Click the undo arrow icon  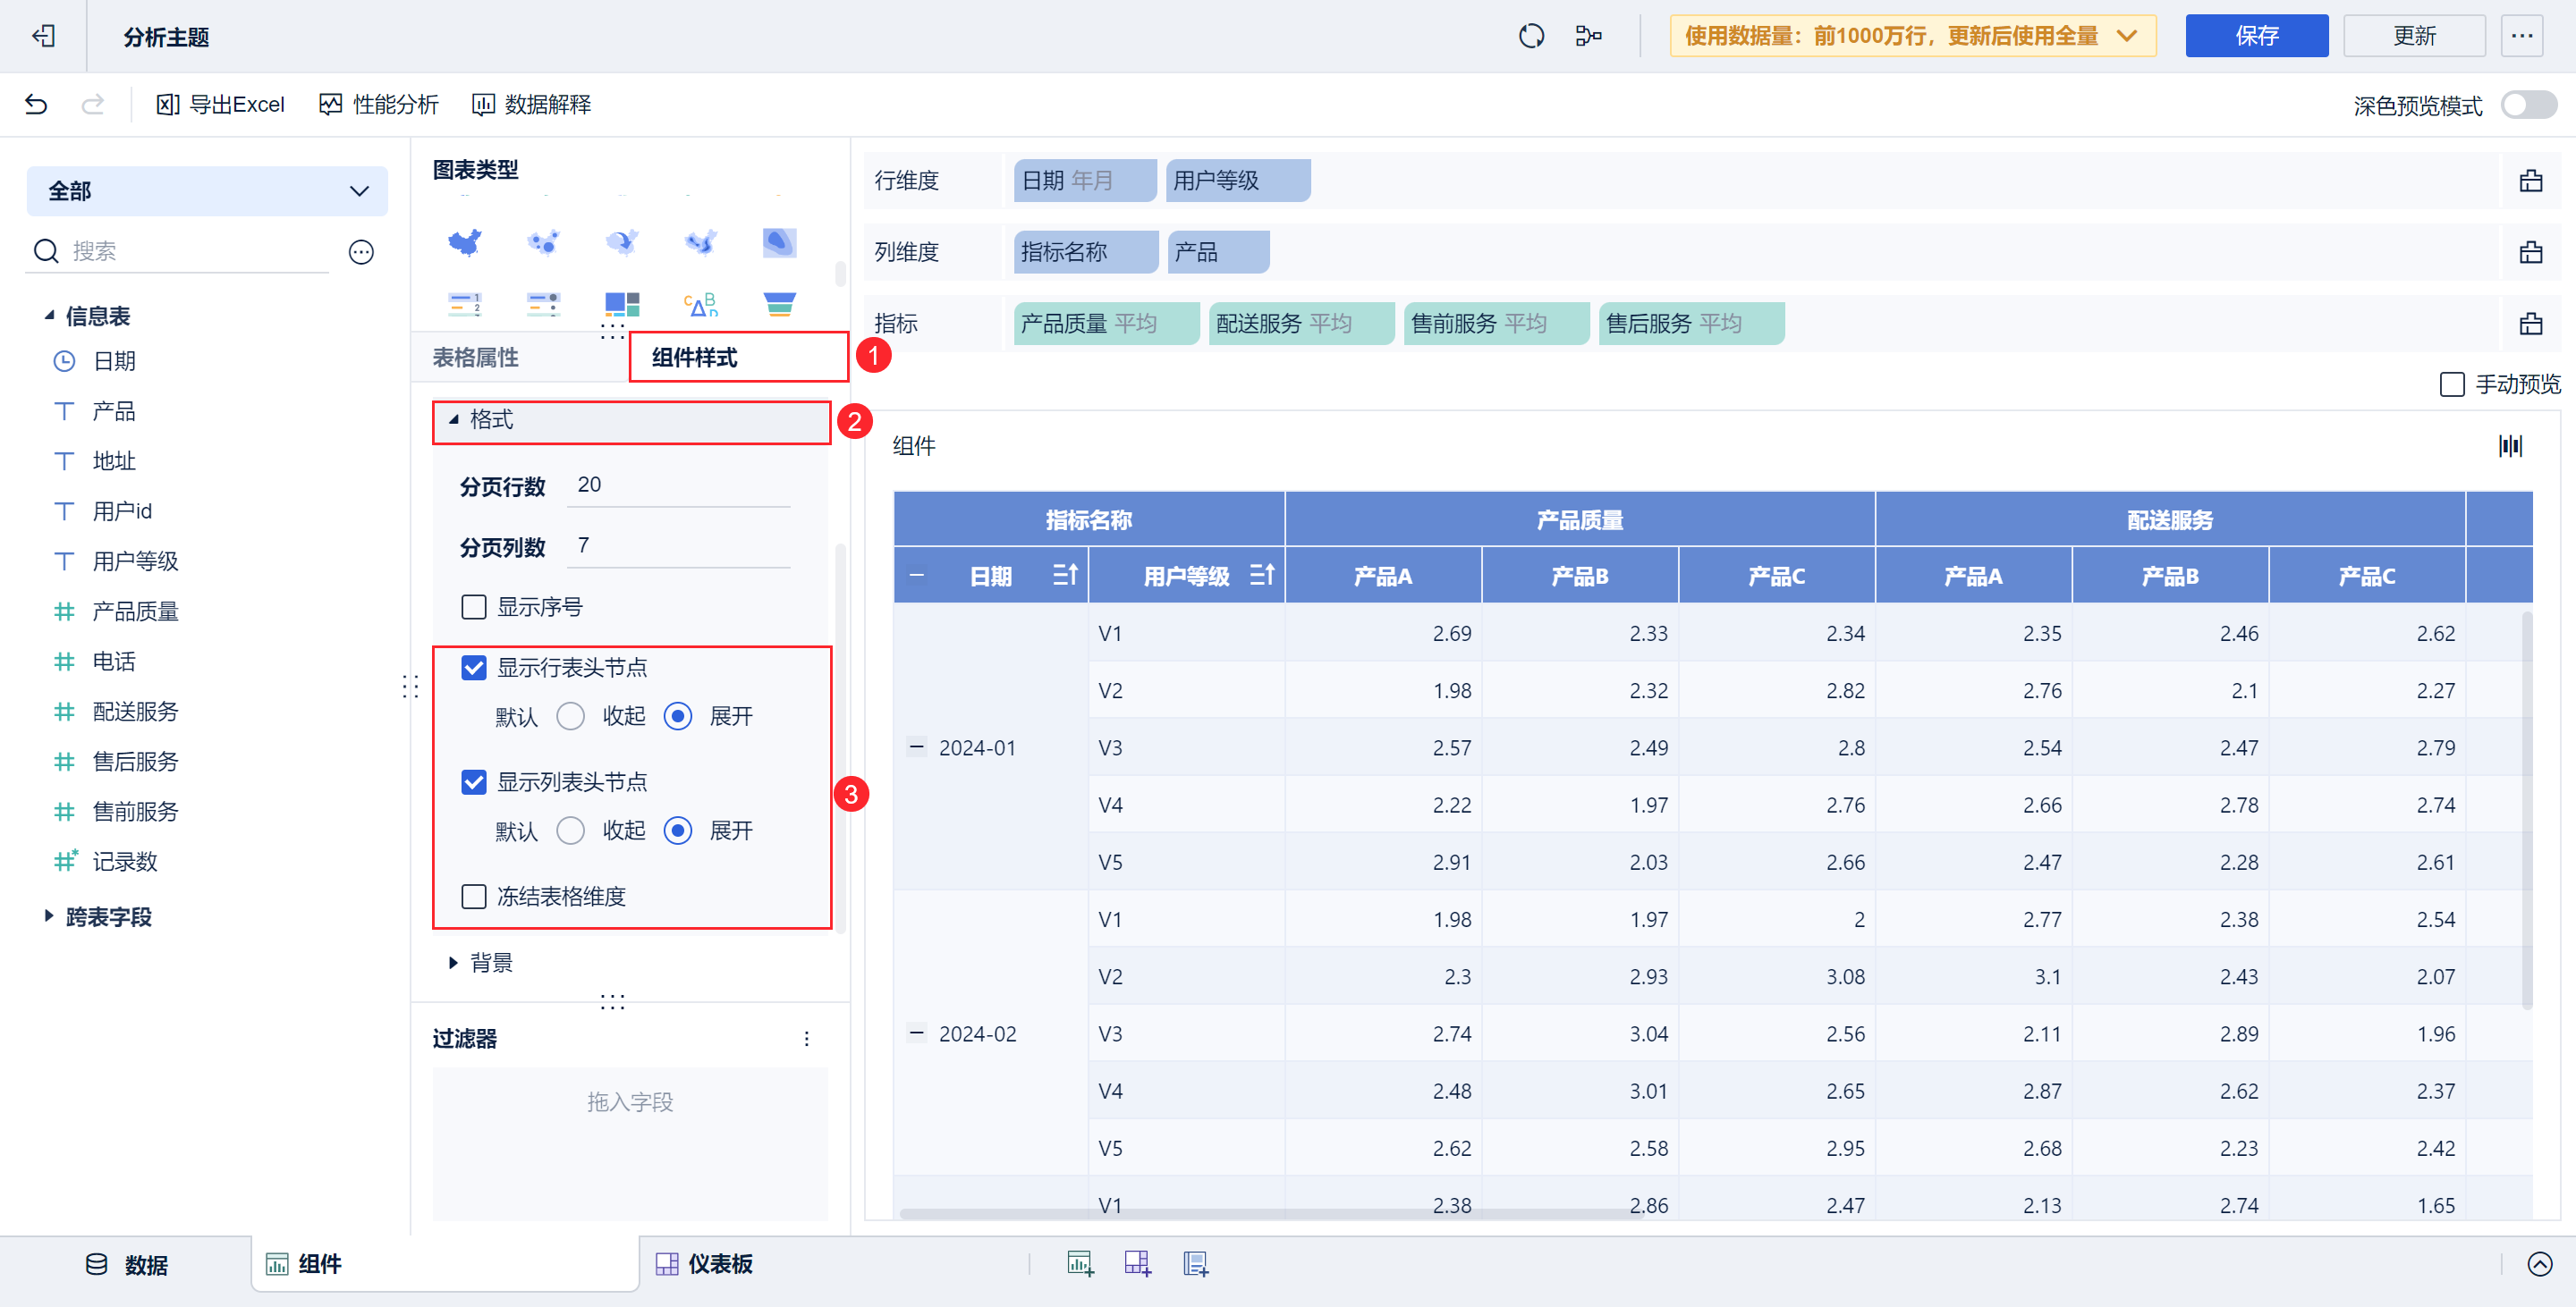pyautogui.click(x=36, y=104)
